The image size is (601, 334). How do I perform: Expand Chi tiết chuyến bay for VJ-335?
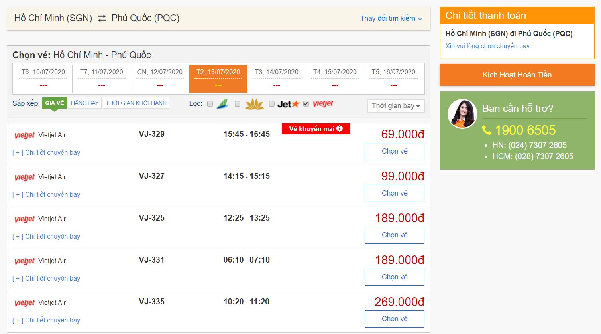click(x=46, y=320)
